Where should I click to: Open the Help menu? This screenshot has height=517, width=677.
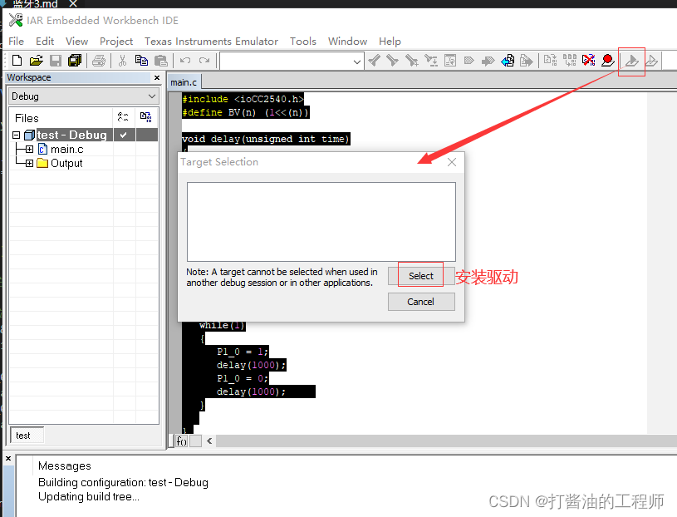(390, 41)
